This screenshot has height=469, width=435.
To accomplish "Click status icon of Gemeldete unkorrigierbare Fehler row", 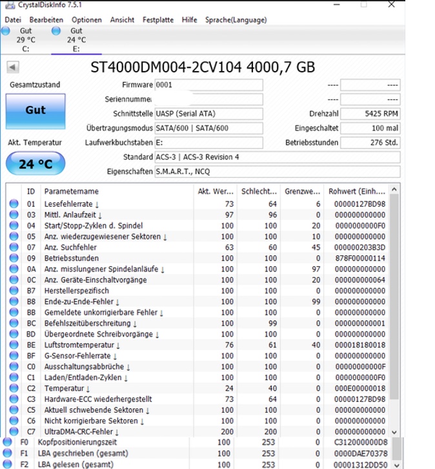I will (14, 312).
